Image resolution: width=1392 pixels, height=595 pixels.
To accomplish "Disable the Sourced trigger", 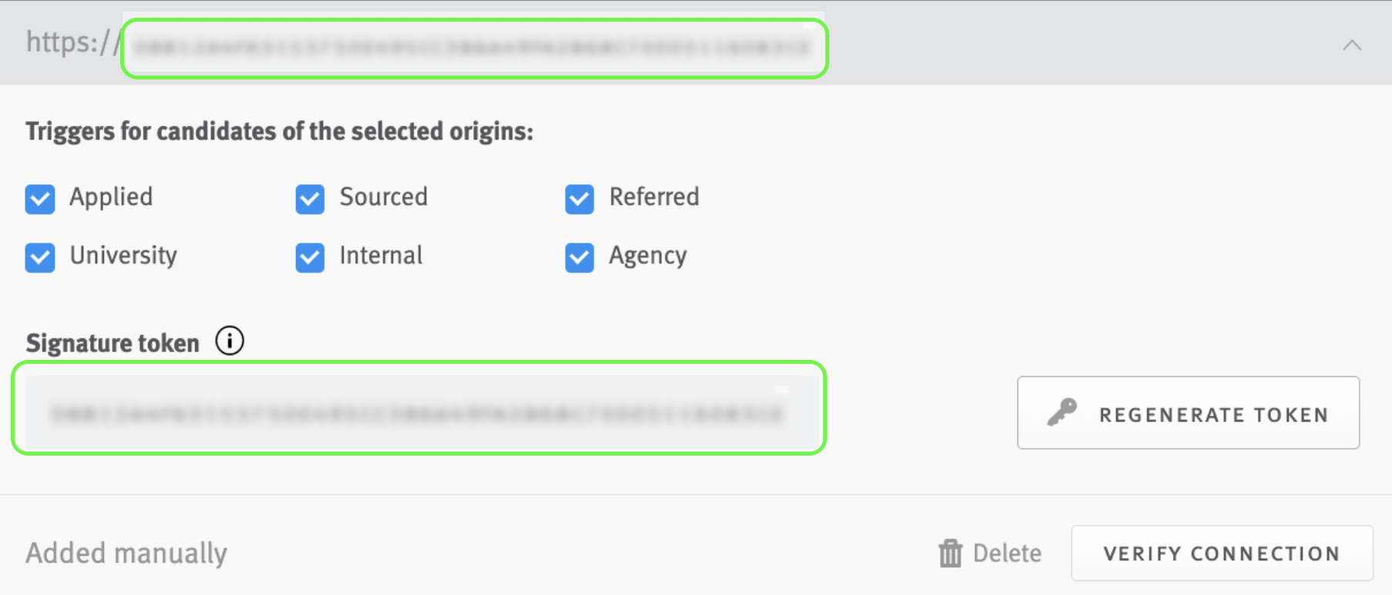I will pos(309,199).
